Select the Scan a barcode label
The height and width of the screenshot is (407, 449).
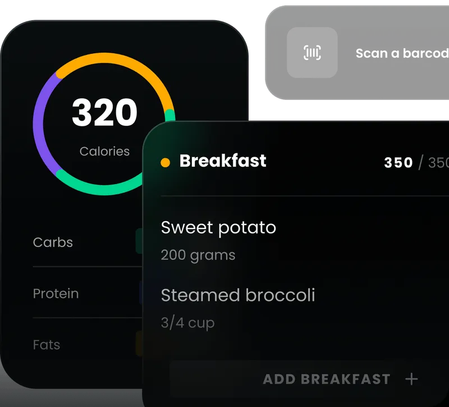tap(401, 53)
